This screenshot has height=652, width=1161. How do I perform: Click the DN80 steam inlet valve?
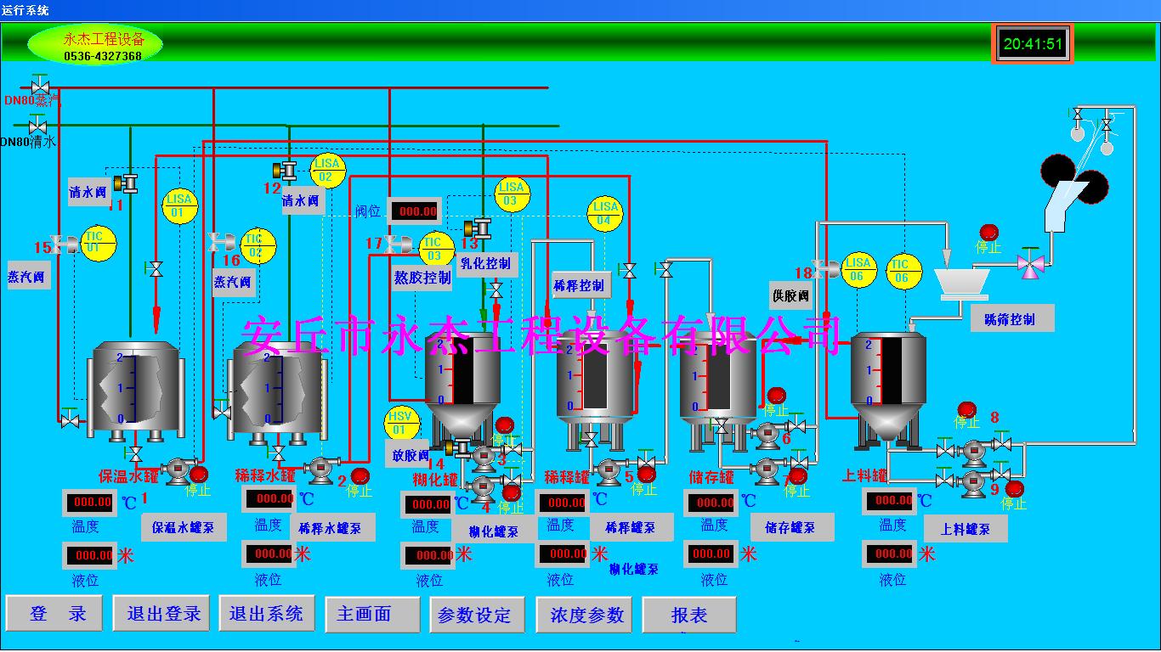[39, 87]
